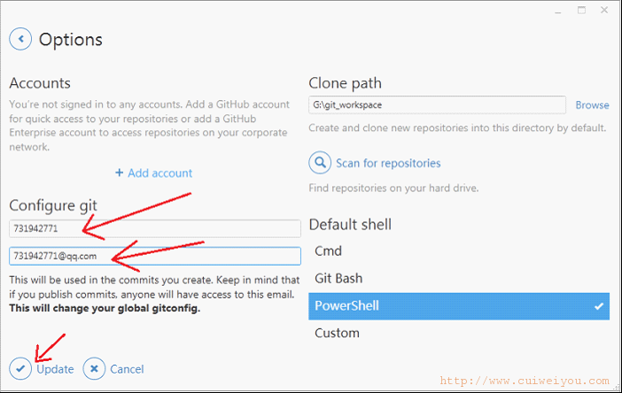Click the Browse link for clone path
Screen dimensions: 622x393
592,105
